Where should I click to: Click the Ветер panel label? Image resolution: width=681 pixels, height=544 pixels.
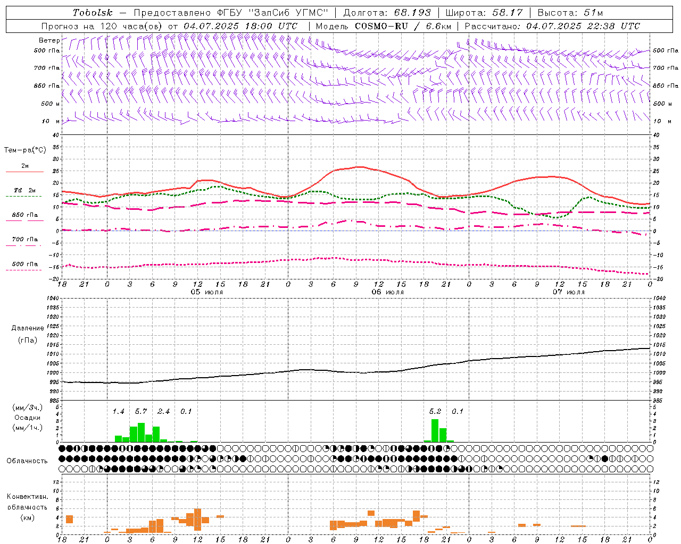(x=49, y=40)
